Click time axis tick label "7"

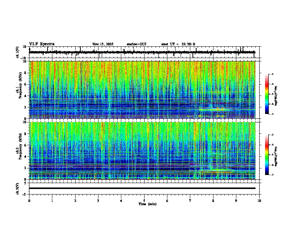coord(190,201)
